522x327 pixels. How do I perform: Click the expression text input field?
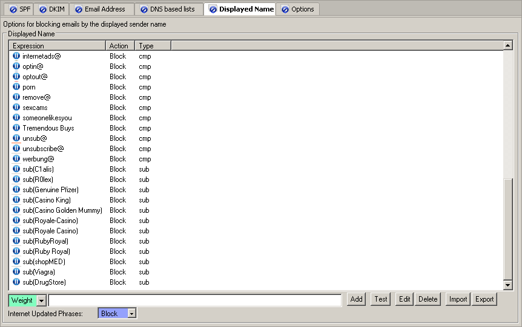[x=195, y=300]
